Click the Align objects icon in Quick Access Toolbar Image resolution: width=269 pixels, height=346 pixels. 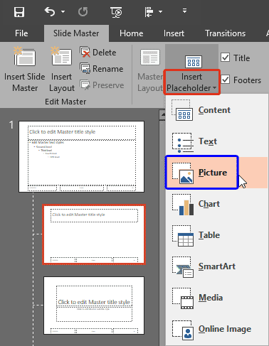click(149, 11)
